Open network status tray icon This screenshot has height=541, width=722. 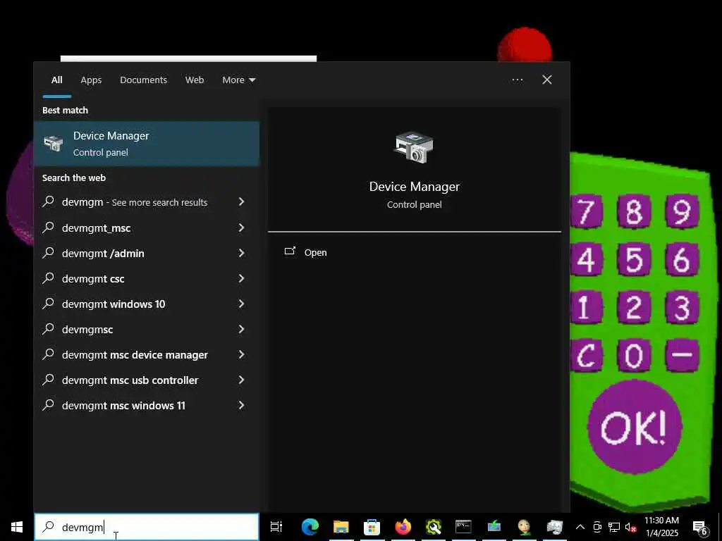614,527
